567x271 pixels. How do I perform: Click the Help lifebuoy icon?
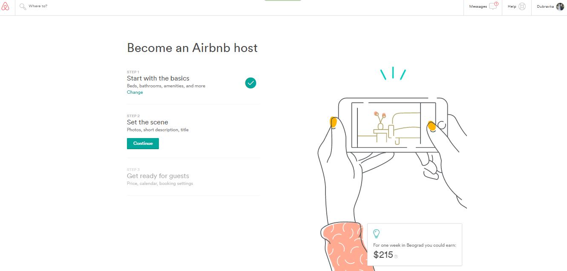522,6
